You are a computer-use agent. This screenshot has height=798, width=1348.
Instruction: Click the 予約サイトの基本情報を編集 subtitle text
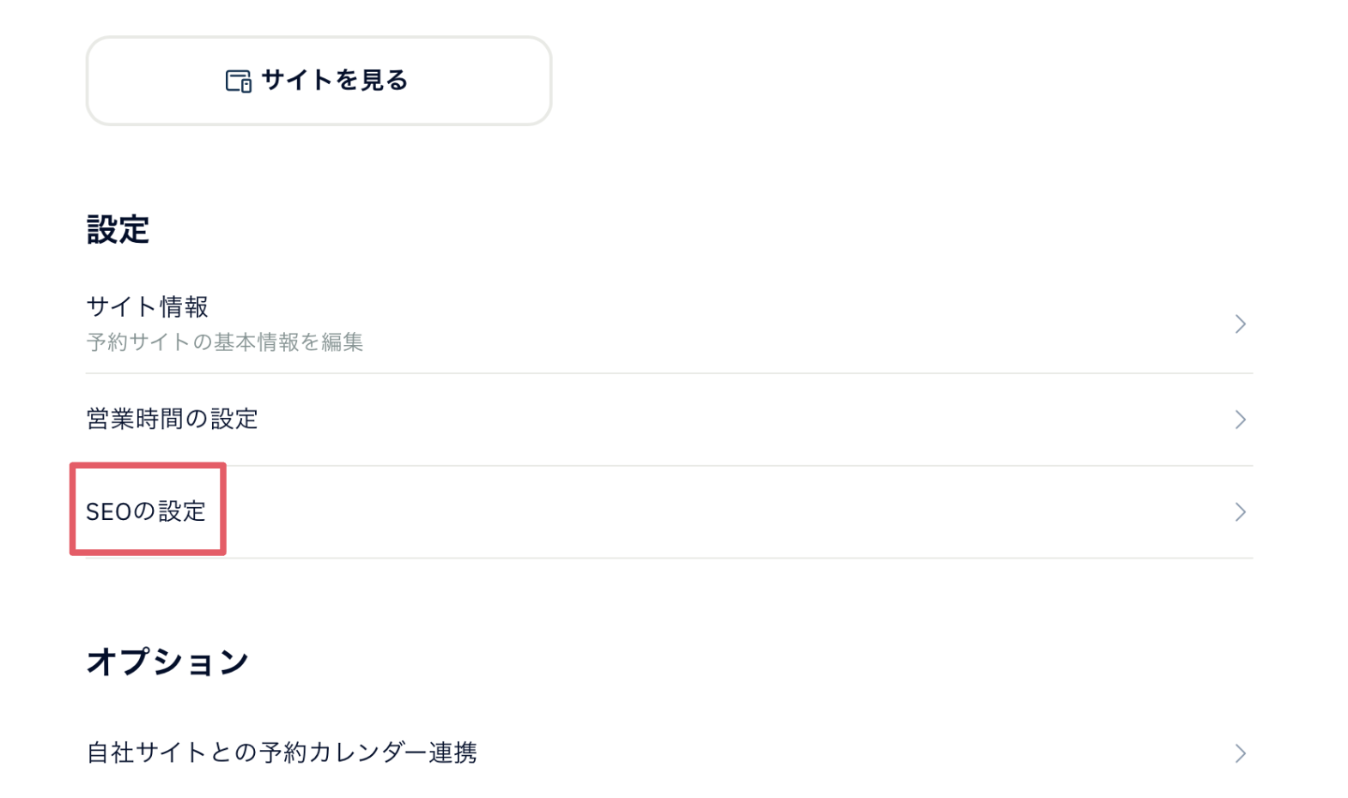coord(225,342)
